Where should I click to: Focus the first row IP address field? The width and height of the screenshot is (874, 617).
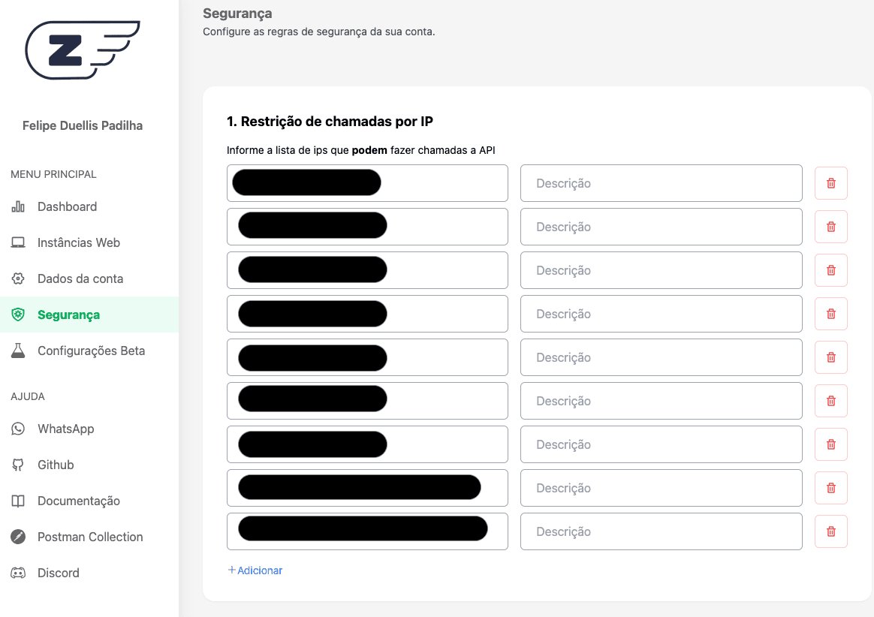[x=367, y=183]
